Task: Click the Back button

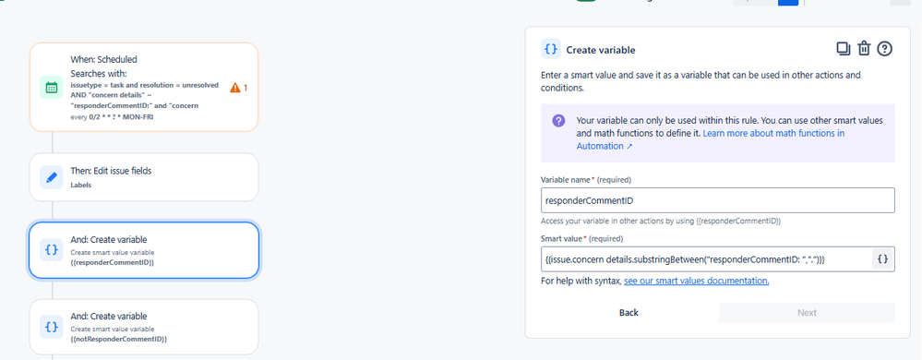Action: (x=629, y=312)
